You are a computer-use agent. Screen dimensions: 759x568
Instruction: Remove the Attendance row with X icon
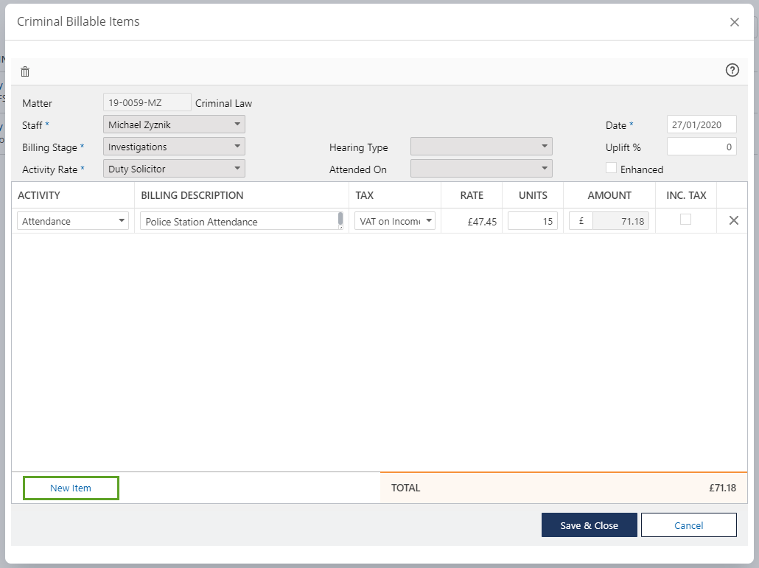click(x=733, y=220)
